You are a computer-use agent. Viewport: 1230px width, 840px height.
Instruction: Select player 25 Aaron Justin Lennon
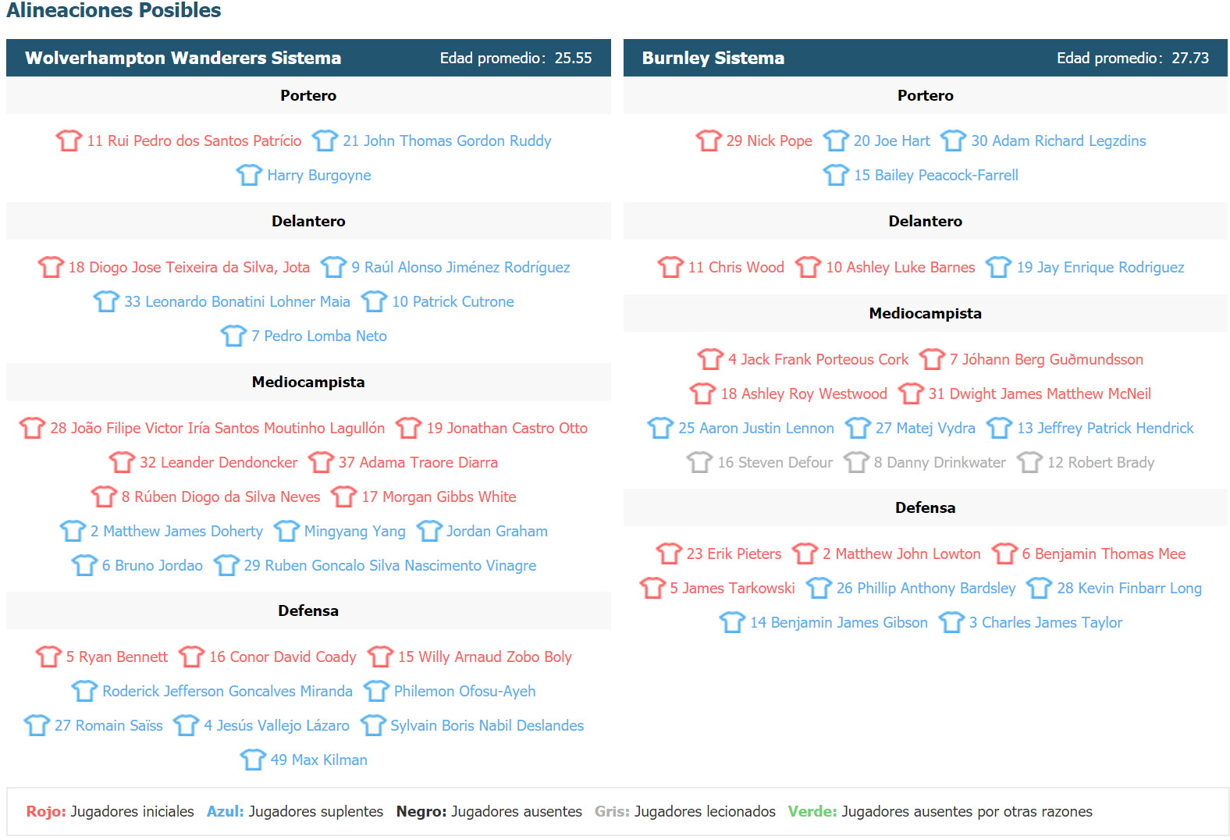(756, 428)
